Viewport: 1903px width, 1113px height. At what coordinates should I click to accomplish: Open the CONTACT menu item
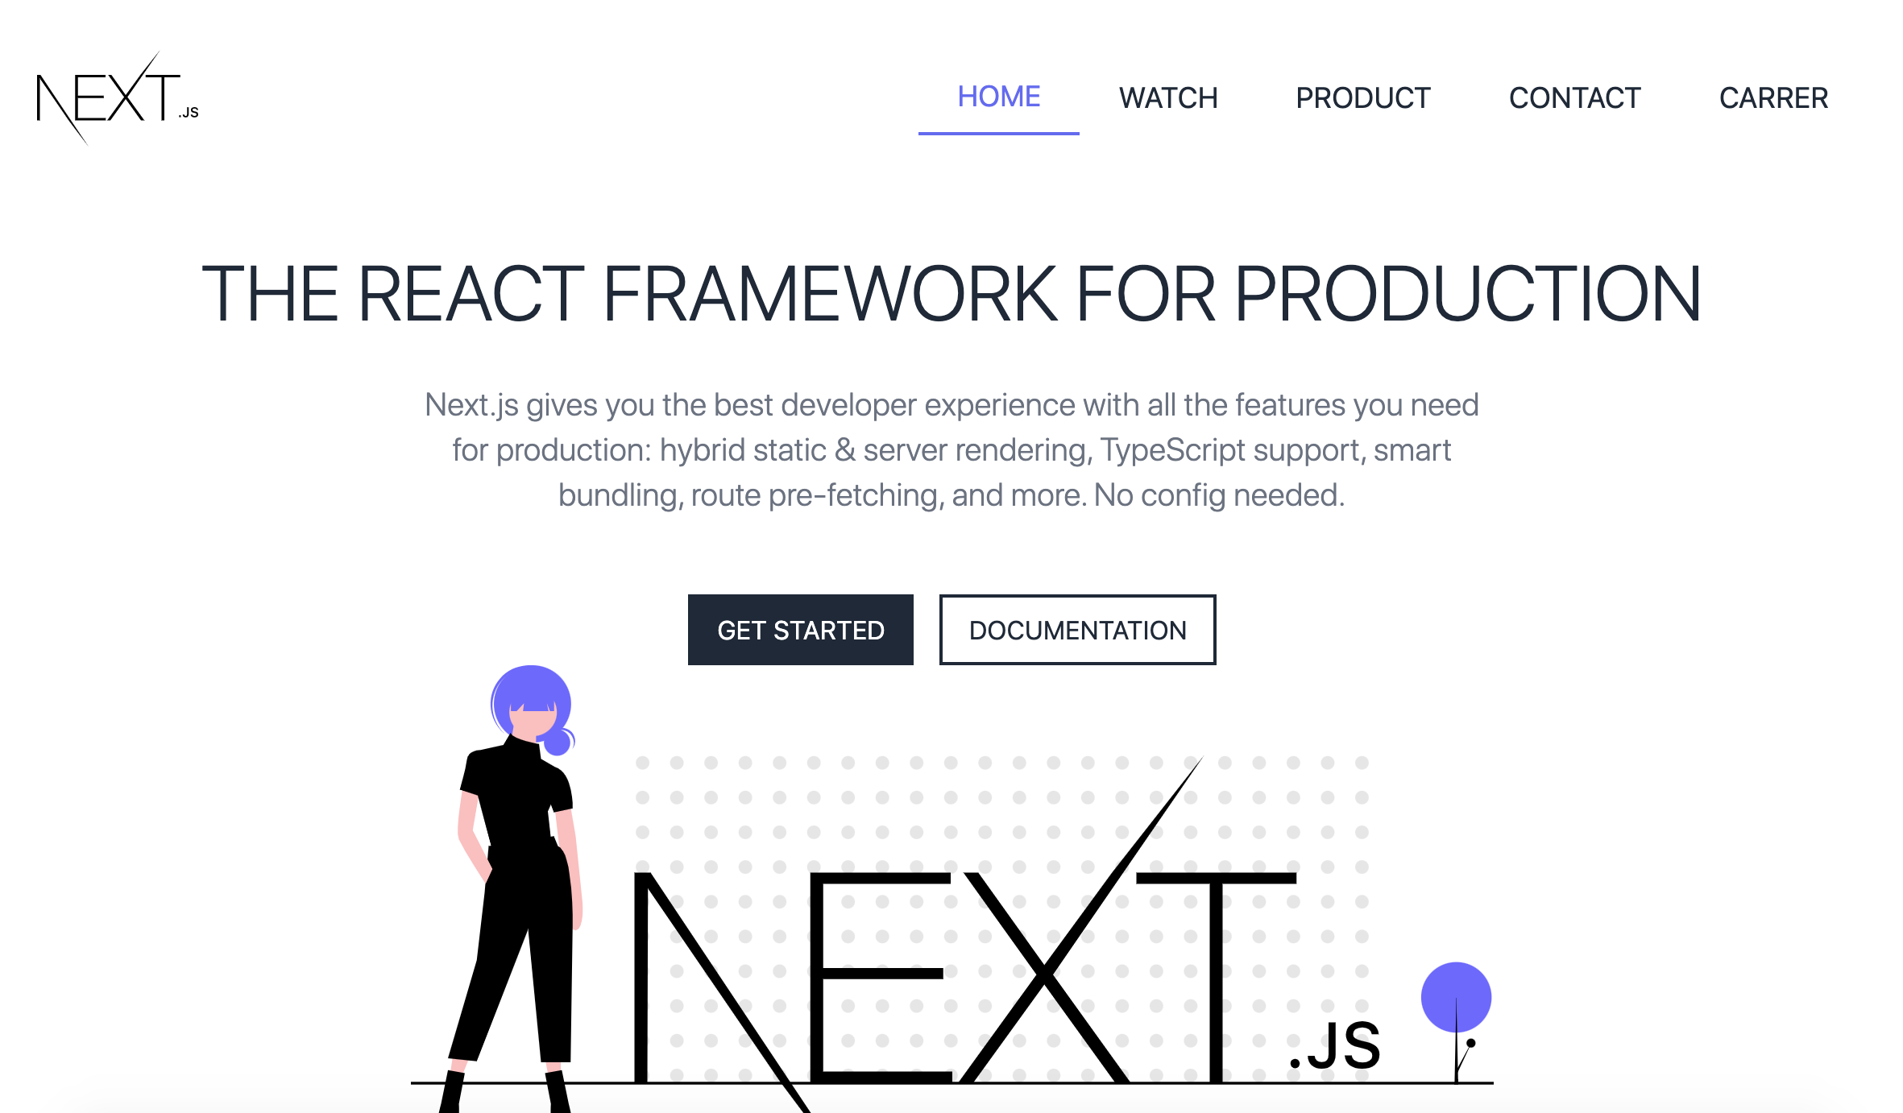[x=1576, y=95]
